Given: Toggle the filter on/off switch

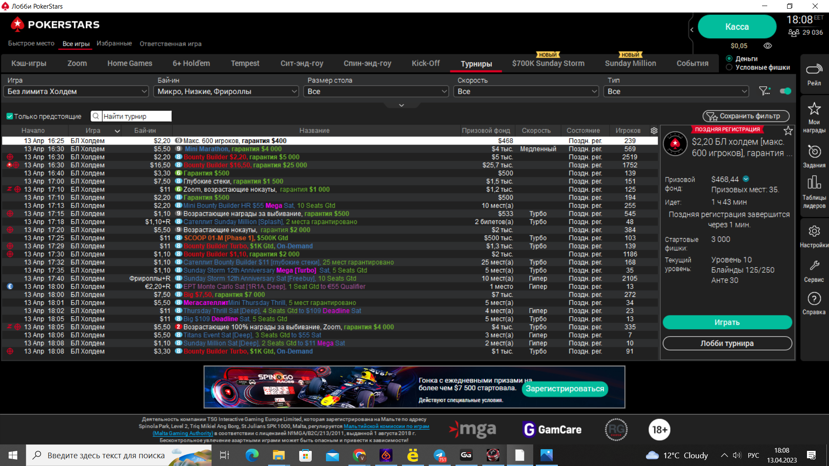Looking at the screenshot, I should 785,91.
